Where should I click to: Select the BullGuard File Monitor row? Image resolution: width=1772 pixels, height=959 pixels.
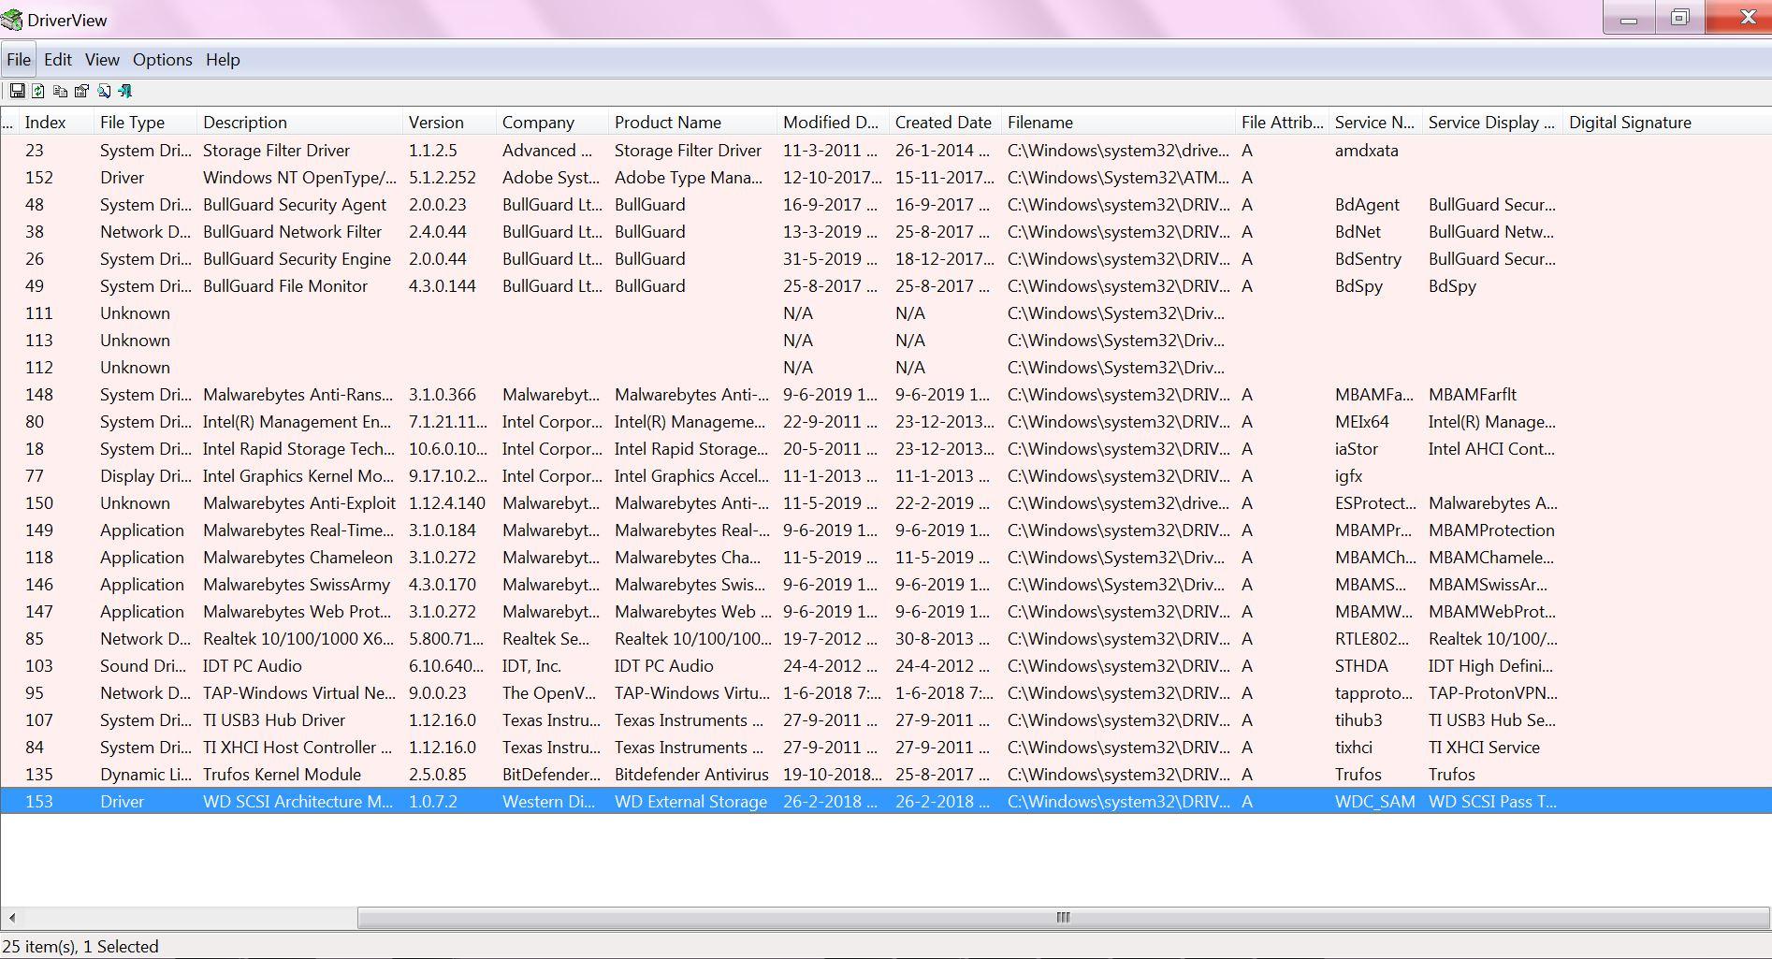tap(885, 286)
